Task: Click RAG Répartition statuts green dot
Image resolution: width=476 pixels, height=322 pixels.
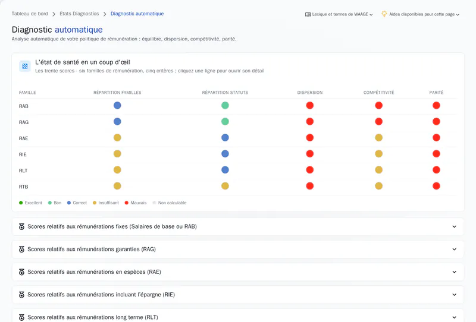Action: point(225,122)
